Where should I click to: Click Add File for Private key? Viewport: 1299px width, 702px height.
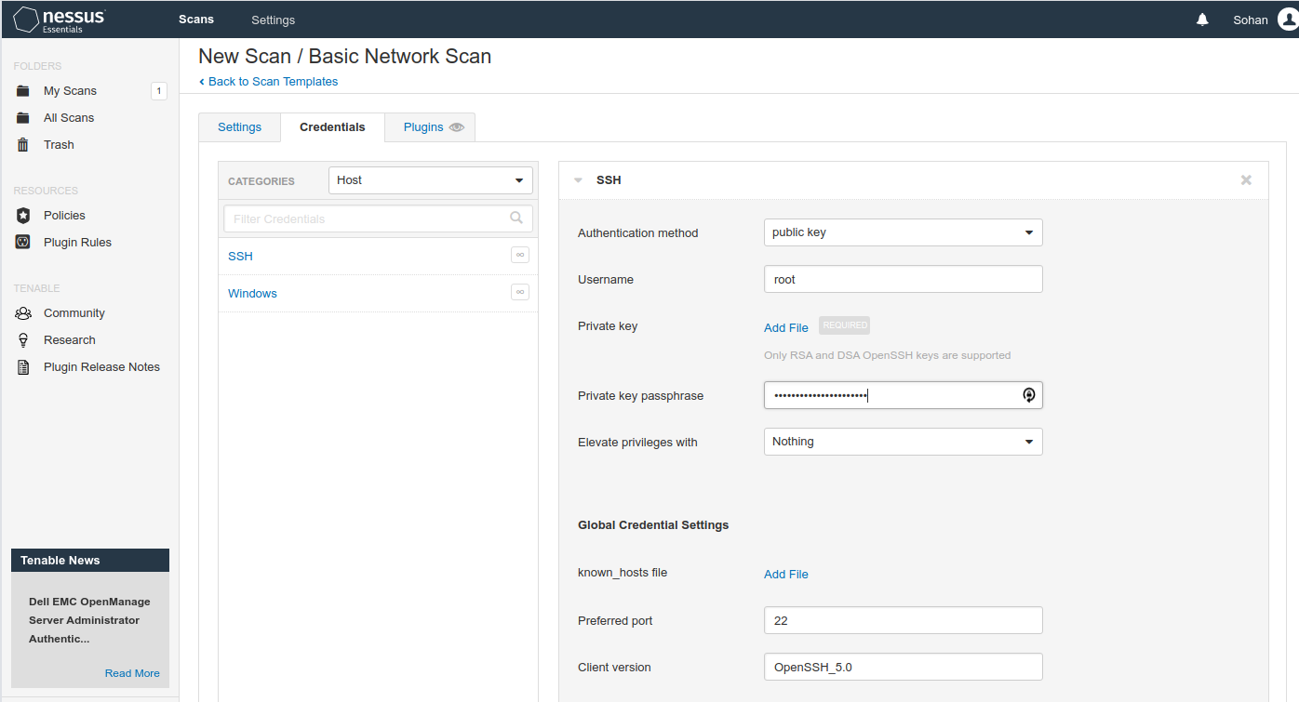[x=785, y=327]
